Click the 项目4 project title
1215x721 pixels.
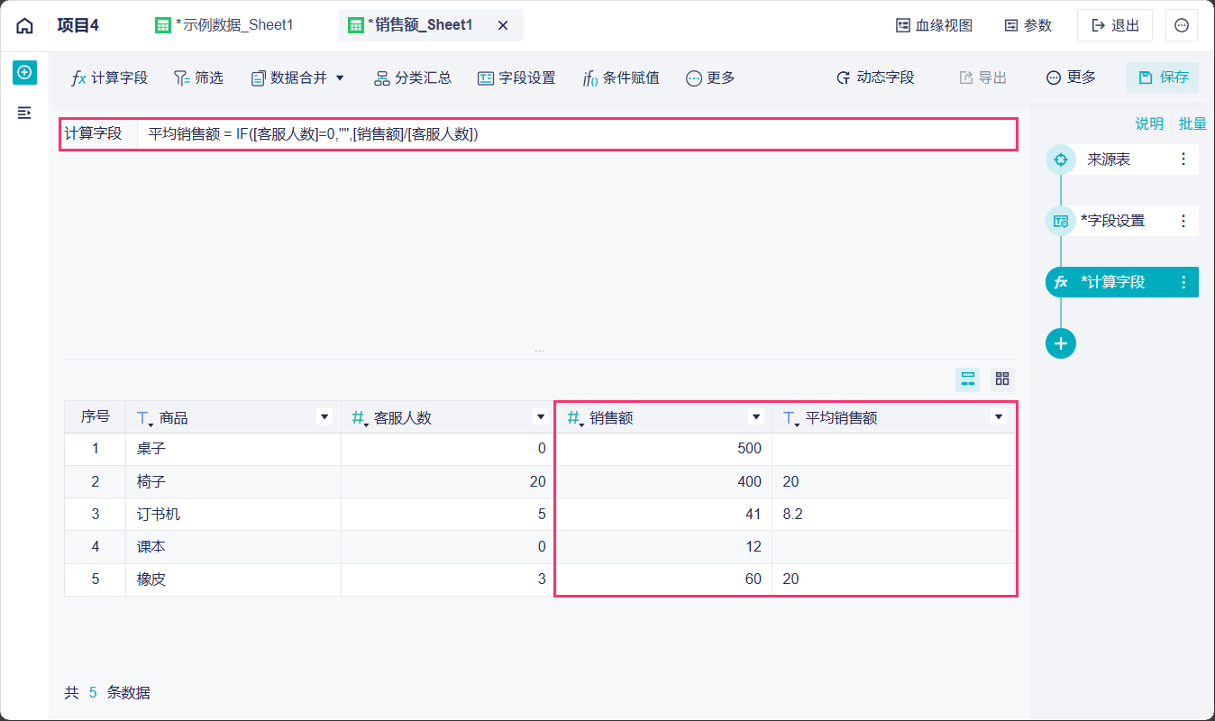click(78, 25)
